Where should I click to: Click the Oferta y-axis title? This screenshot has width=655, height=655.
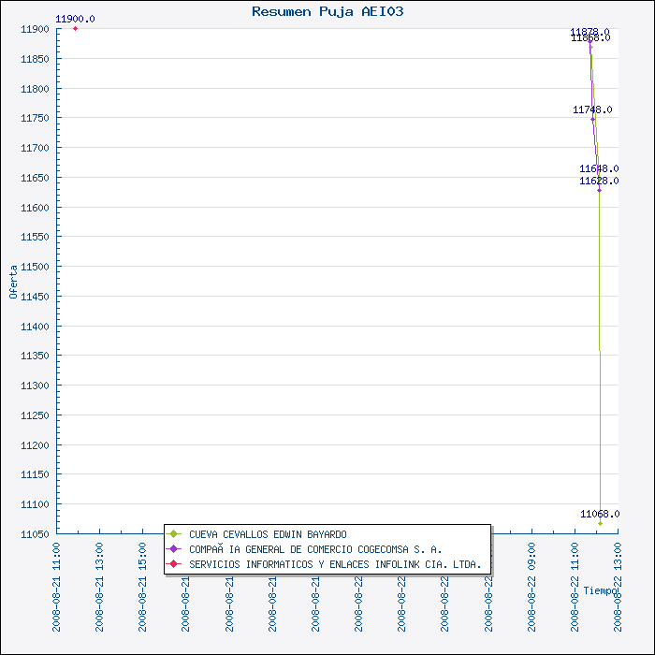click(x=13, y=281)
